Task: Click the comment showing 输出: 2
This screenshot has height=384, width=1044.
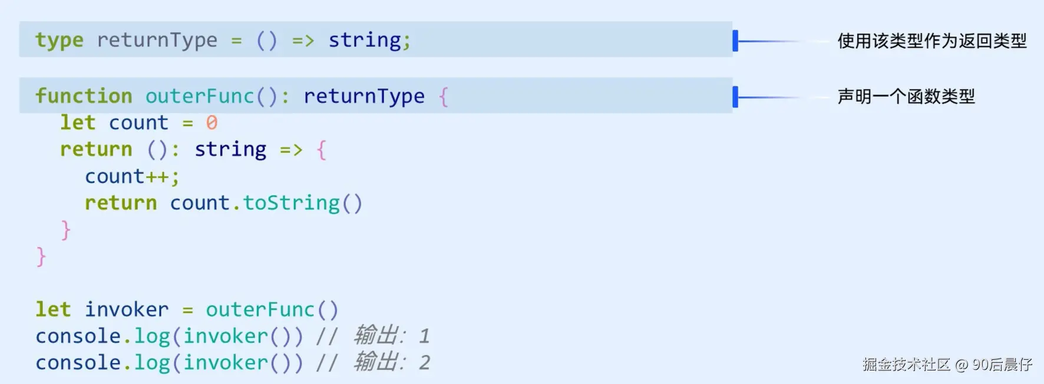Action: click(373, 362)
